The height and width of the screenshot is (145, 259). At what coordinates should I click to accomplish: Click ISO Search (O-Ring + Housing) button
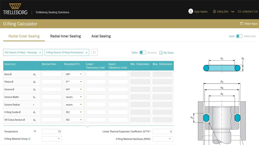[23, 53]
